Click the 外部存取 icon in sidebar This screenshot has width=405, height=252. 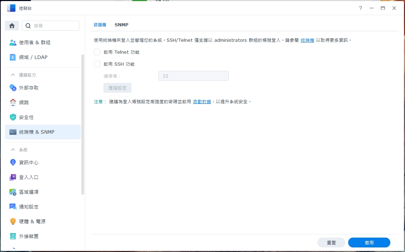pos(13,88)
